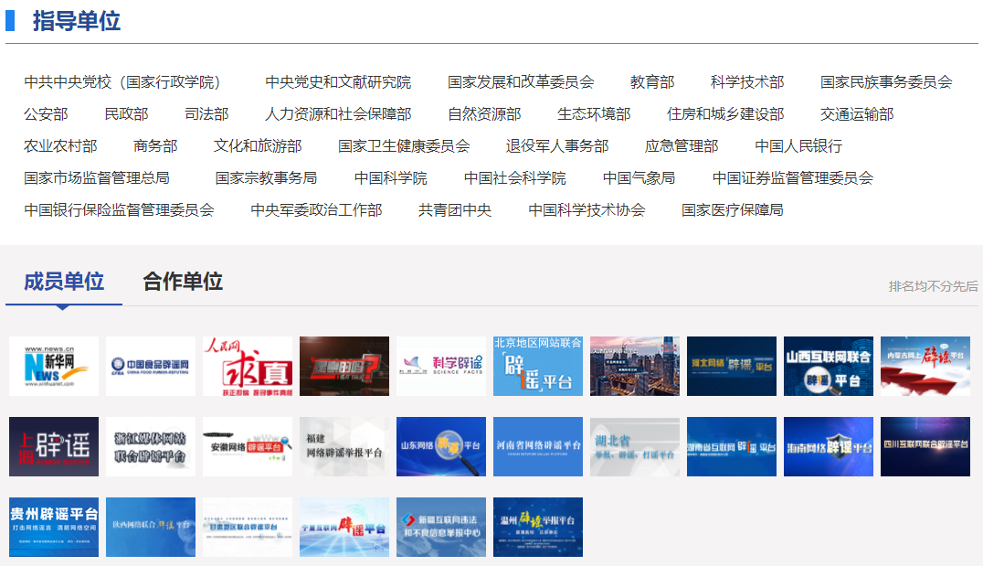Open the 人民网求真 logo tile
This screenshot has height=566, width=983.
[248, 366]
